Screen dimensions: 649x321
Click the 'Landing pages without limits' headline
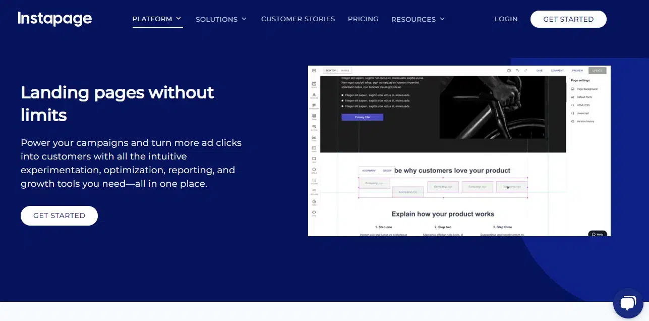click(117, 103)
